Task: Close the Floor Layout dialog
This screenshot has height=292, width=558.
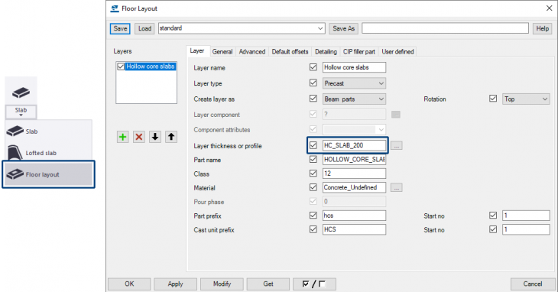Action: coord(549,8)
